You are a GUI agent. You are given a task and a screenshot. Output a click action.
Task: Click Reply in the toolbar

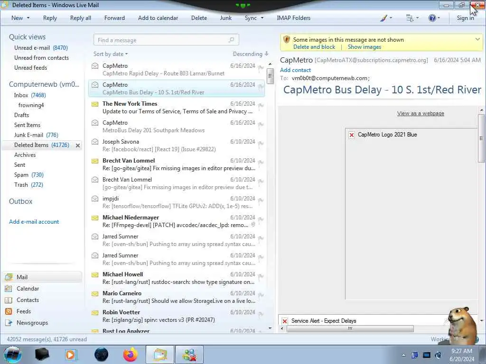tap(50, 18)
